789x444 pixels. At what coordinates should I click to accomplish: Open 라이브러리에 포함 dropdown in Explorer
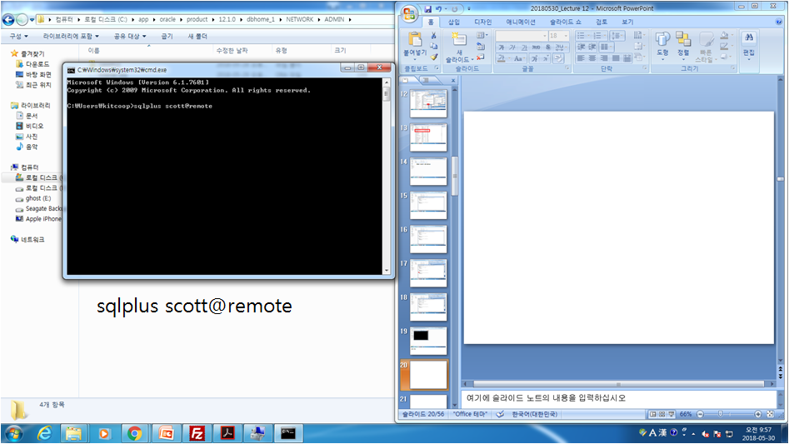[x=71, y=36]
